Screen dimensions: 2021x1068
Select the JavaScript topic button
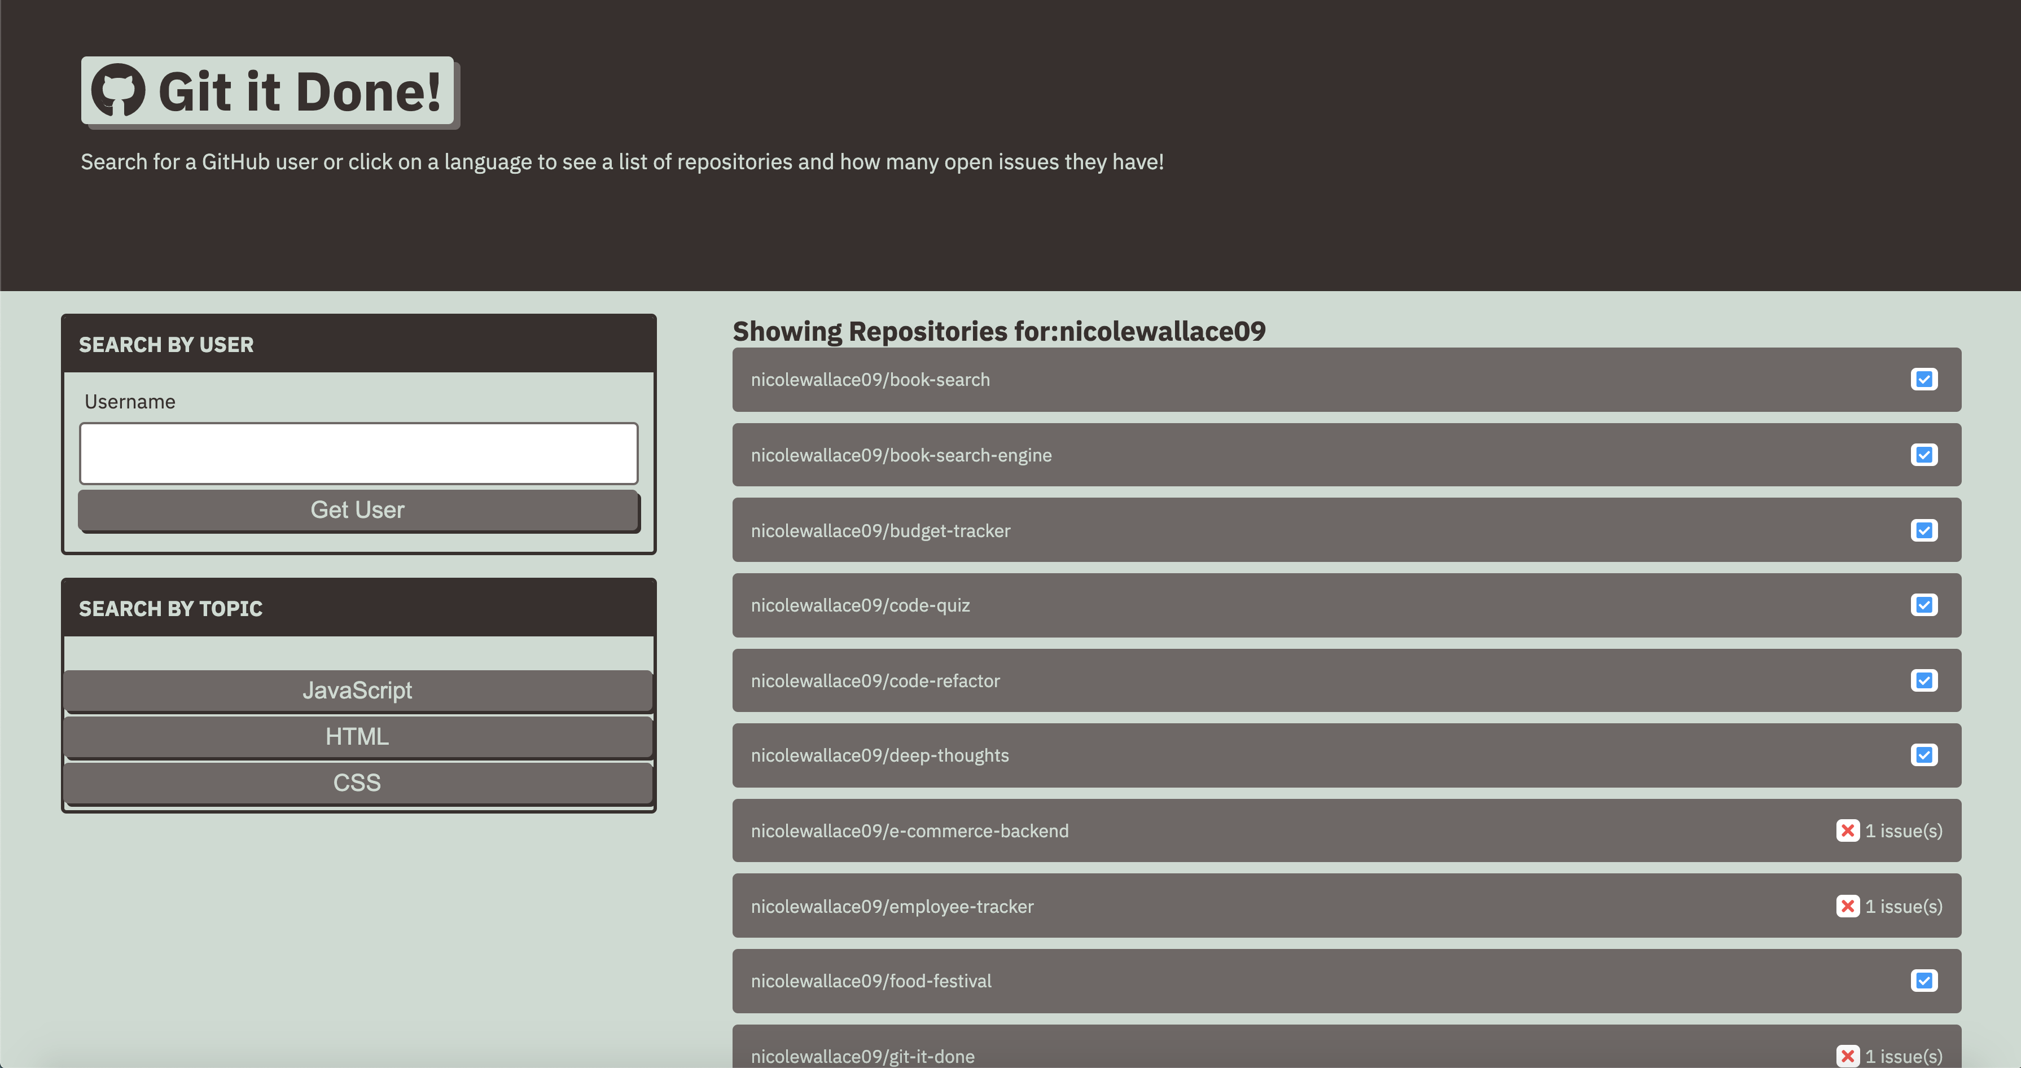[x=358, y=690]
